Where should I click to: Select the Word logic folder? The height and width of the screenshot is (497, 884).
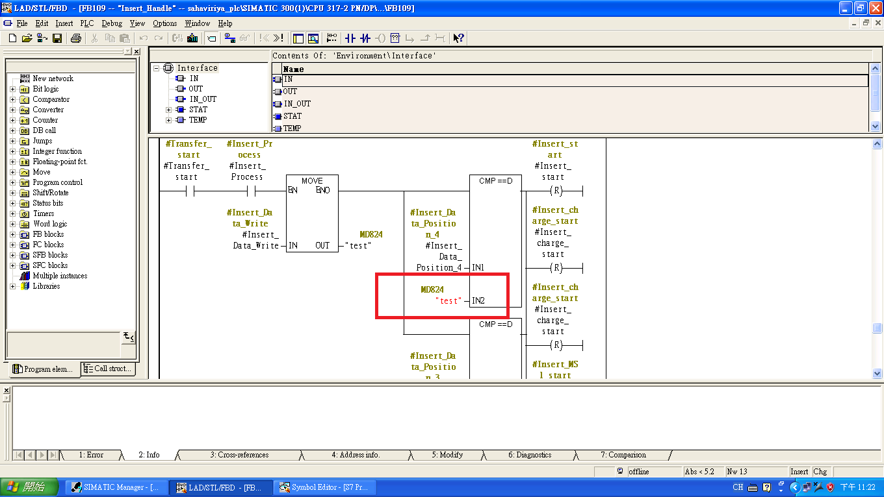pyautogui.click(x=50, y=224)
